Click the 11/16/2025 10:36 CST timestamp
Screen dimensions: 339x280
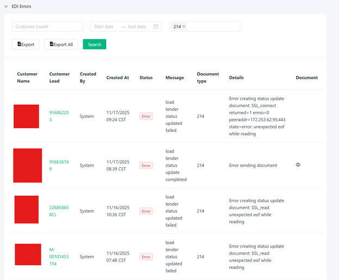(118, 211)
